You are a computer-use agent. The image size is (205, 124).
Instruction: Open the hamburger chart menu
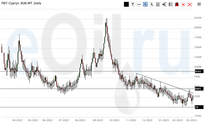199,4
